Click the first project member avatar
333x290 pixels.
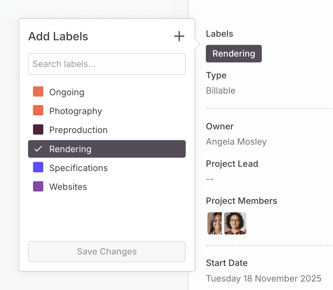pos(215,223)
